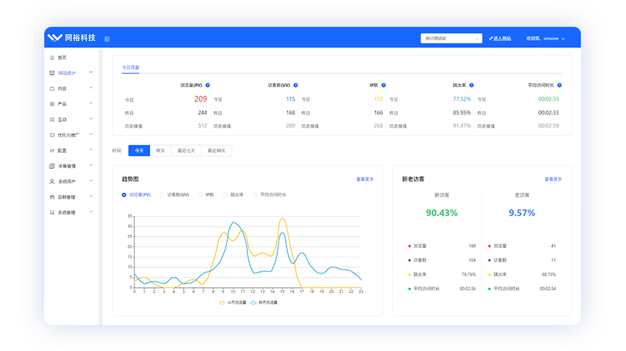Click 查看更多 in the 趋势图 panel
626x351 pixels.
click(x=365, y=179)
